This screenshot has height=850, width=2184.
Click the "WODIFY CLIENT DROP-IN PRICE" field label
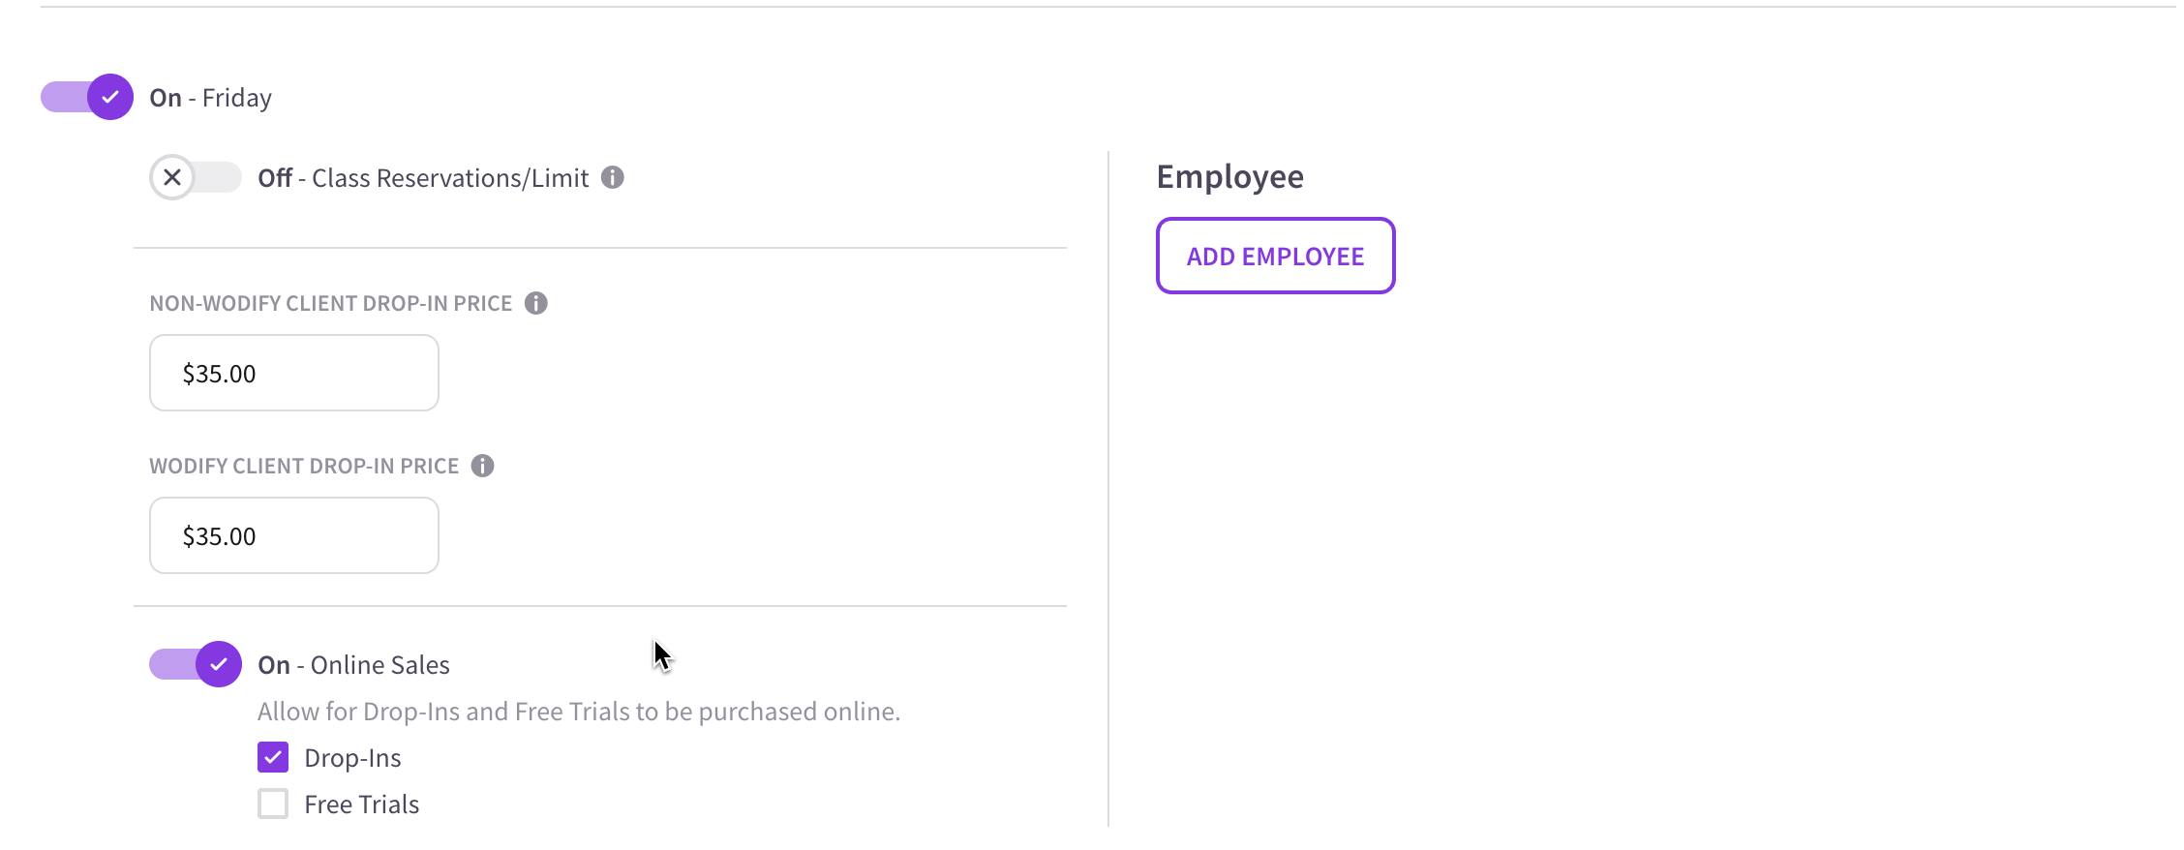304,467
